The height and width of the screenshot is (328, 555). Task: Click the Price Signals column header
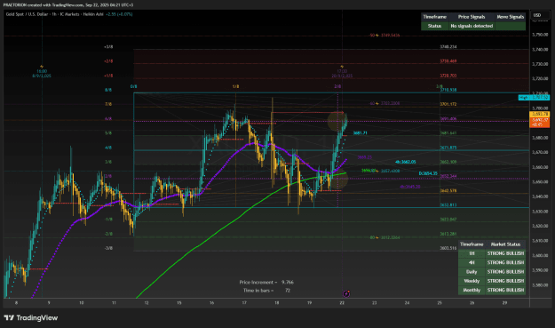(x=472, y=17)
